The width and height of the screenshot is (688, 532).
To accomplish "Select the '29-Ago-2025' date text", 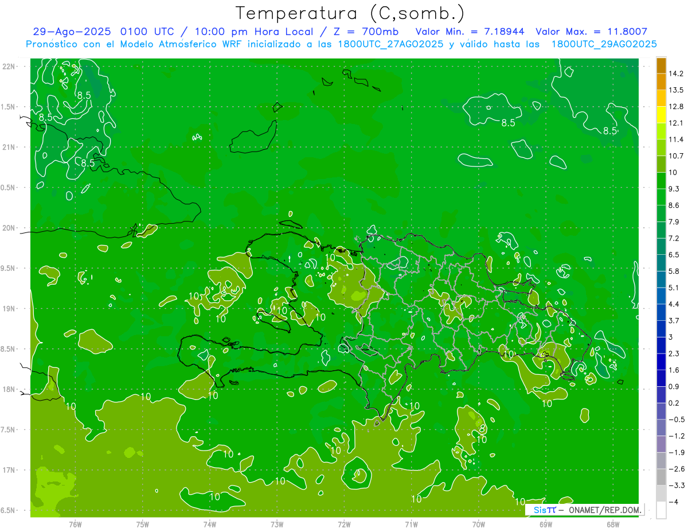I will click(x=72, y=32).
